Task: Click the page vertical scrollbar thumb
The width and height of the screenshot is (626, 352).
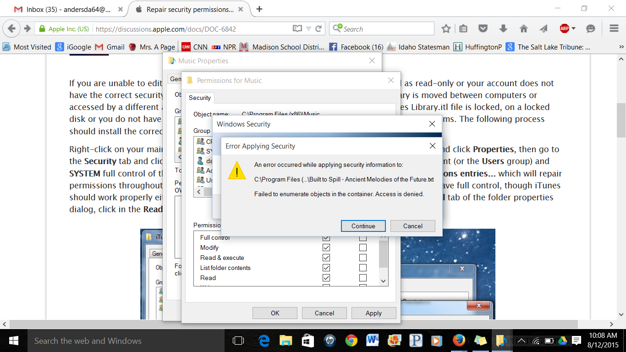Action: coord(621,120)
